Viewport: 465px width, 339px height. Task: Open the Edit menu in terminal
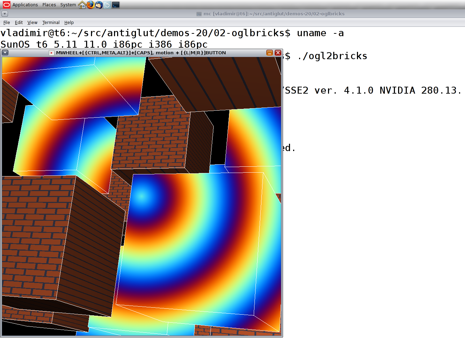pos(19,23)
